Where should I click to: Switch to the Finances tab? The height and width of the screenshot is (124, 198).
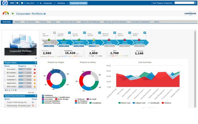[43, 22]
